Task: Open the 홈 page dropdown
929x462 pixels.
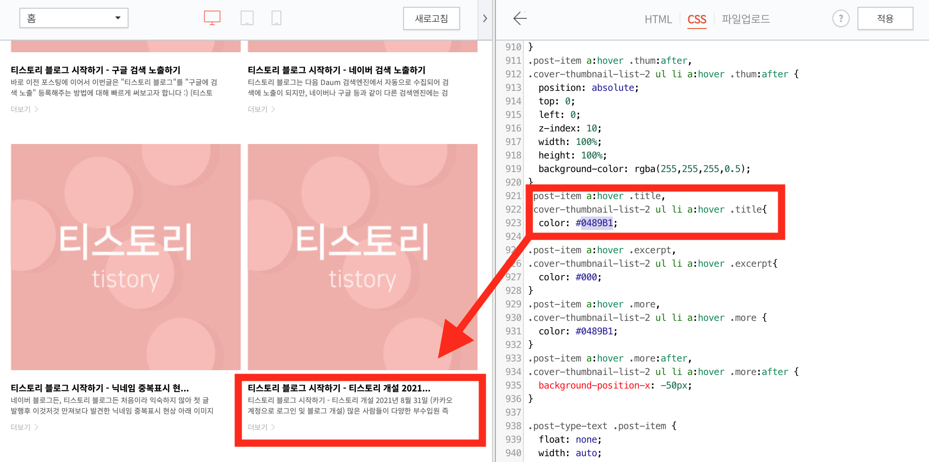Action: (x=74, y=18)
